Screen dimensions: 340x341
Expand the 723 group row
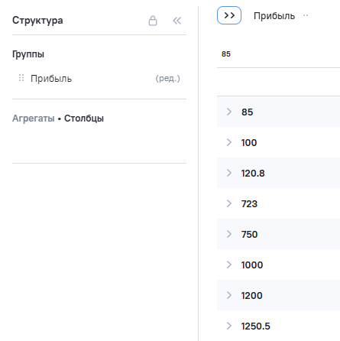coord(229,203)
